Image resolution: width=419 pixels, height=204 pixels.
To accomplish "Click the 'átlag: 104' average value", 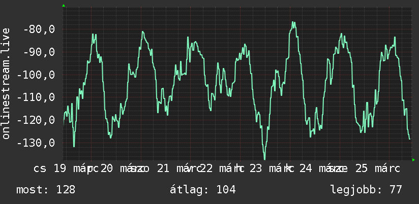I will coord(203,190).
